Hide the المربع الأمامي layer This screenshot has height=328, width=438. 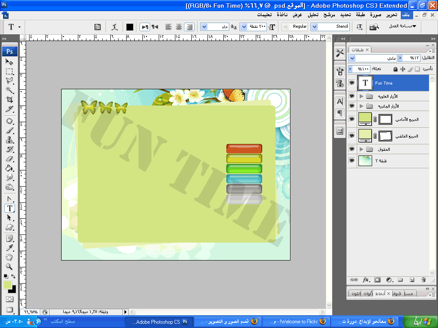click(352, 119)
